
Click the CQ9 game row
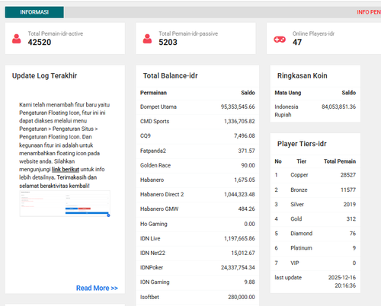(x=197, y=136)
